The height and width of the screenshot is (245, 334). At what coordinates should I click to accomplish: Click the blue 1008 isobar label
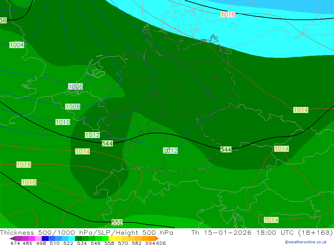(x=72, y=107)
